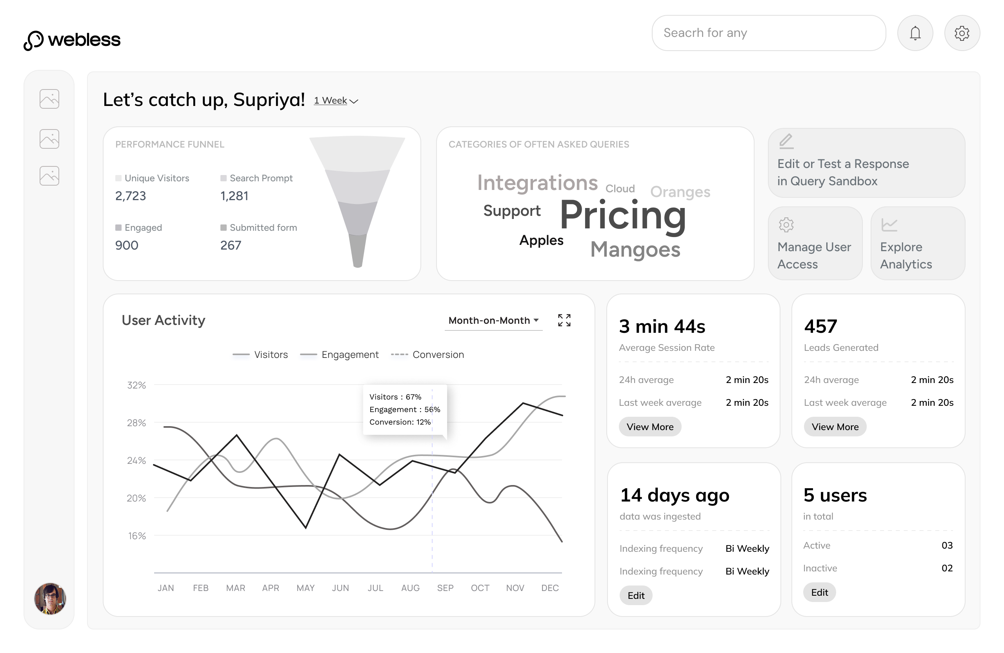Select the first sidebar image icon
This screenshot has width=1004, height=653.
pos(49,99)
